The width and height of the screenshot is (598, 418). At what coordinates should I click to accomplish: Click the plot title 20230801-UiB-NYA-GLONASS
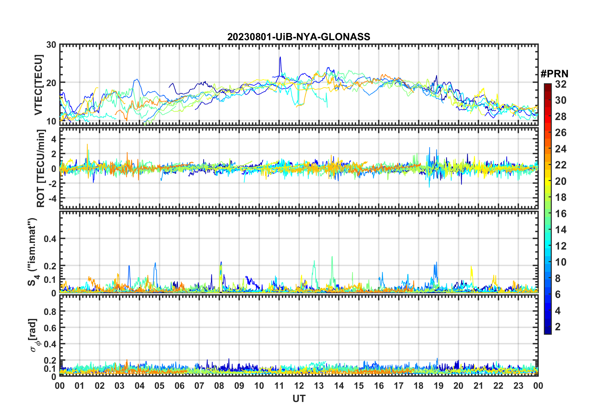(299, 37)
